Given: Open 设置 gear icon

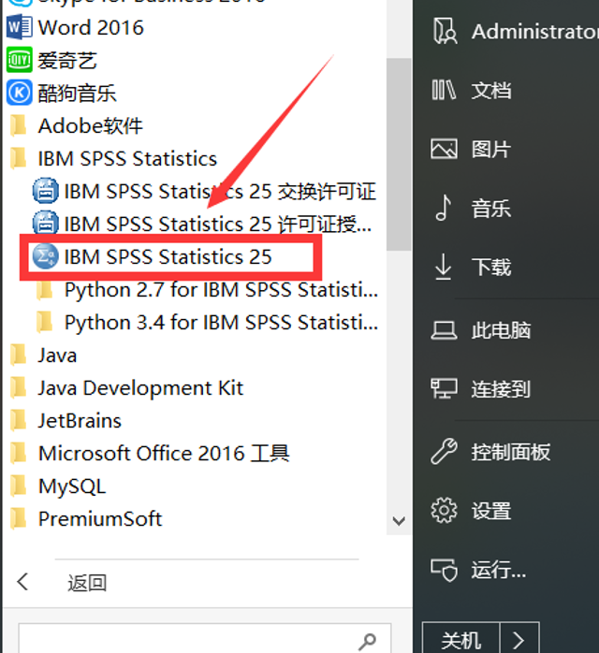Looking at the screenshot, I should click(x=444, y=510).
